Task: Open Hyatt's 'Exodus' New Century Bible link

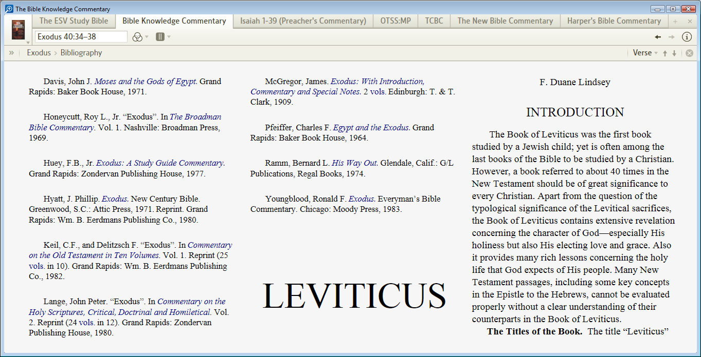Action: (115, 199)
